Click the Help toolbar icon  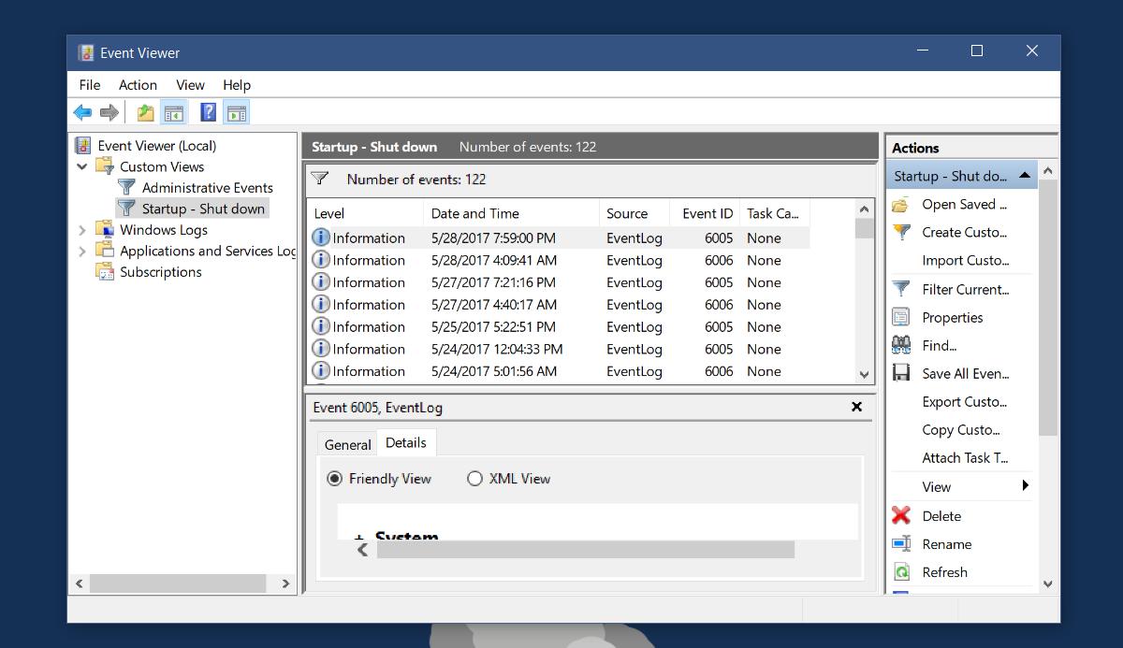pos(207,111)
